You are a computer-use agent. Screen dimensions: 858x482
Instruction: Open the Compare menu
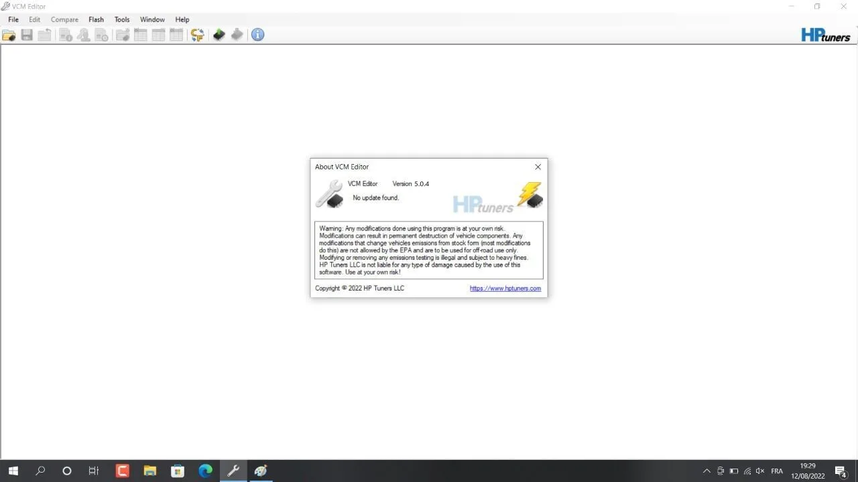tap(64, 19)
